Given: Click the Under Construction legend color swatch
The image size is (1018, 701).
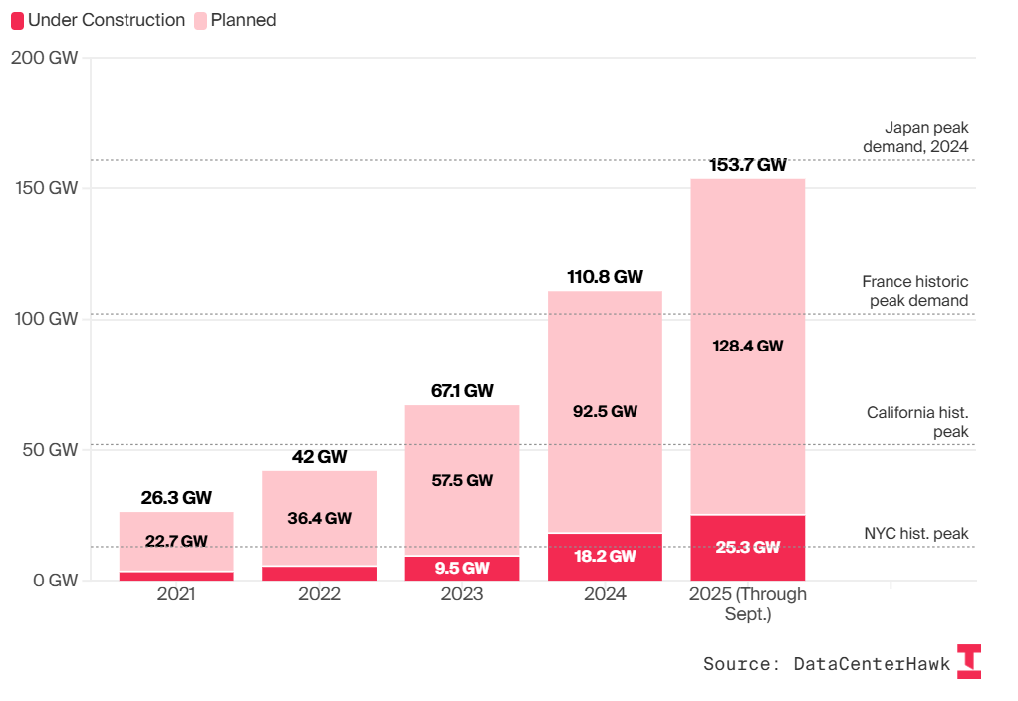Looking at the screenshot, I should 17,20.
